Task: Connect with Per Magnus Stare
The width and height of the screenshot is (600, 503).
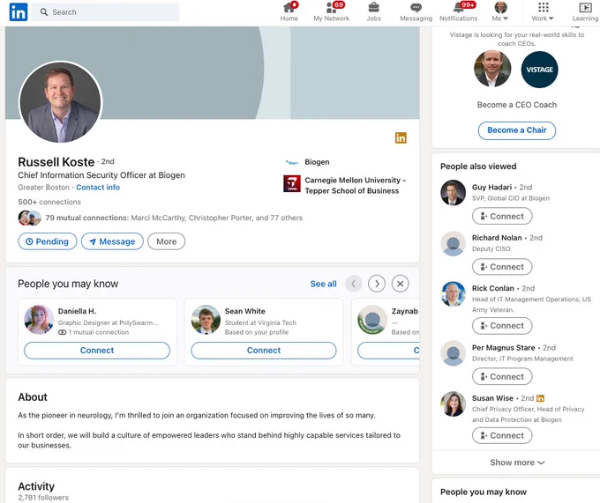Action: pyautogui.click(x=502, y=376)
